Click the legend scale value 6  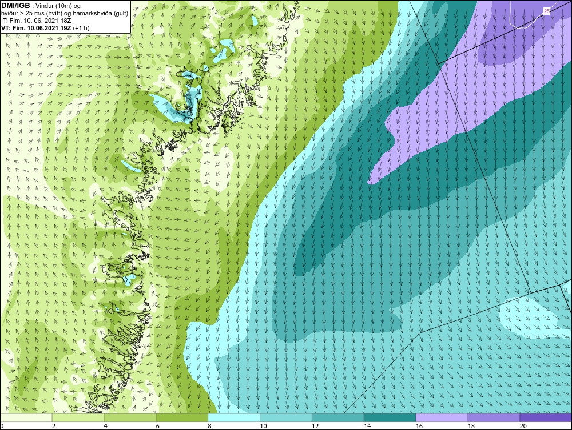coord(158,426)
